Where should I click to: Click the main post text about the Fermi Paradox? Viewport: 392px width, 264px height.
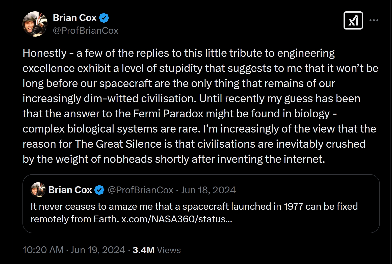click(176, 114)
